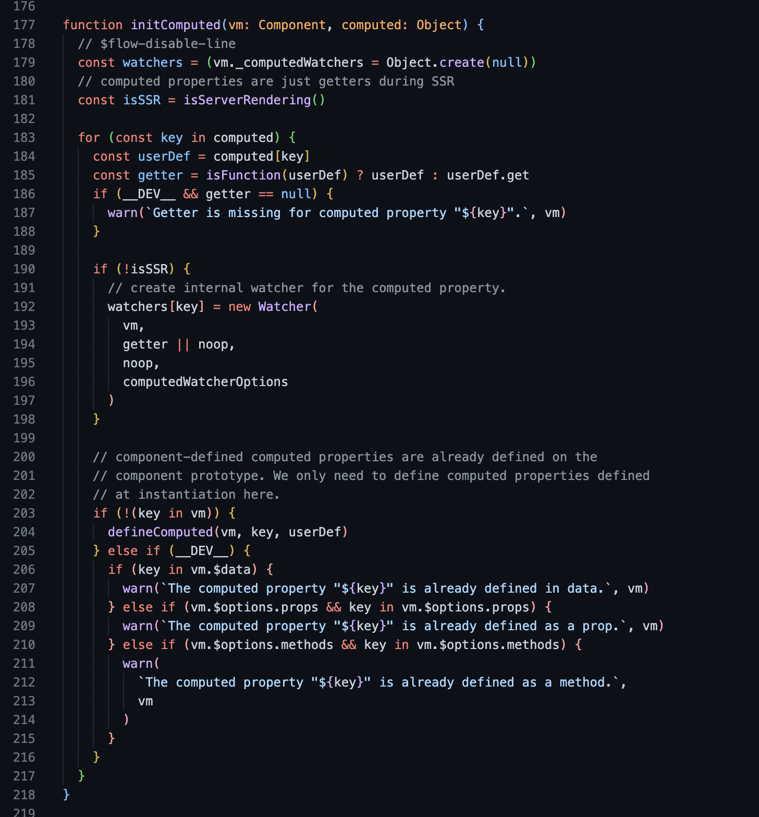Click line number 197 in the gutter

click(24, 401)
